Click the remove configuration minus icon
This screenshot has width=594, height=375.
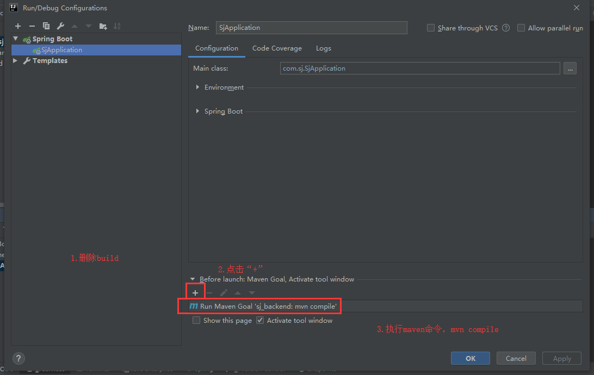pos(32,26)
